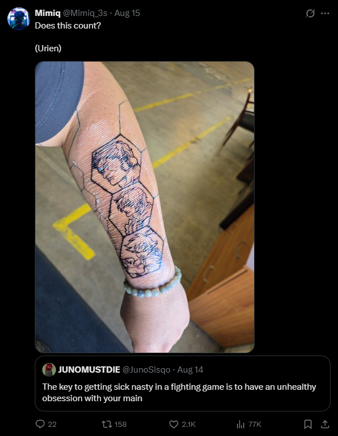Image resolution: width=338 pixels, height=436 pixels.
Task: Click the Grok explain icon
Action: coord(310,13)
